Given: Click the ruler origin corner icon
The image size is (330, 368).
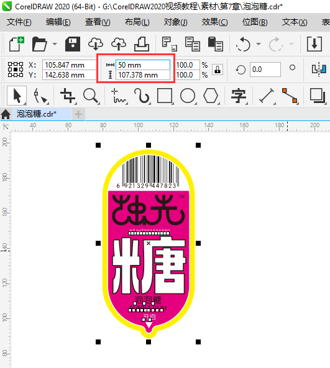Looking at the screenshot, I should [x=5, y=127].
